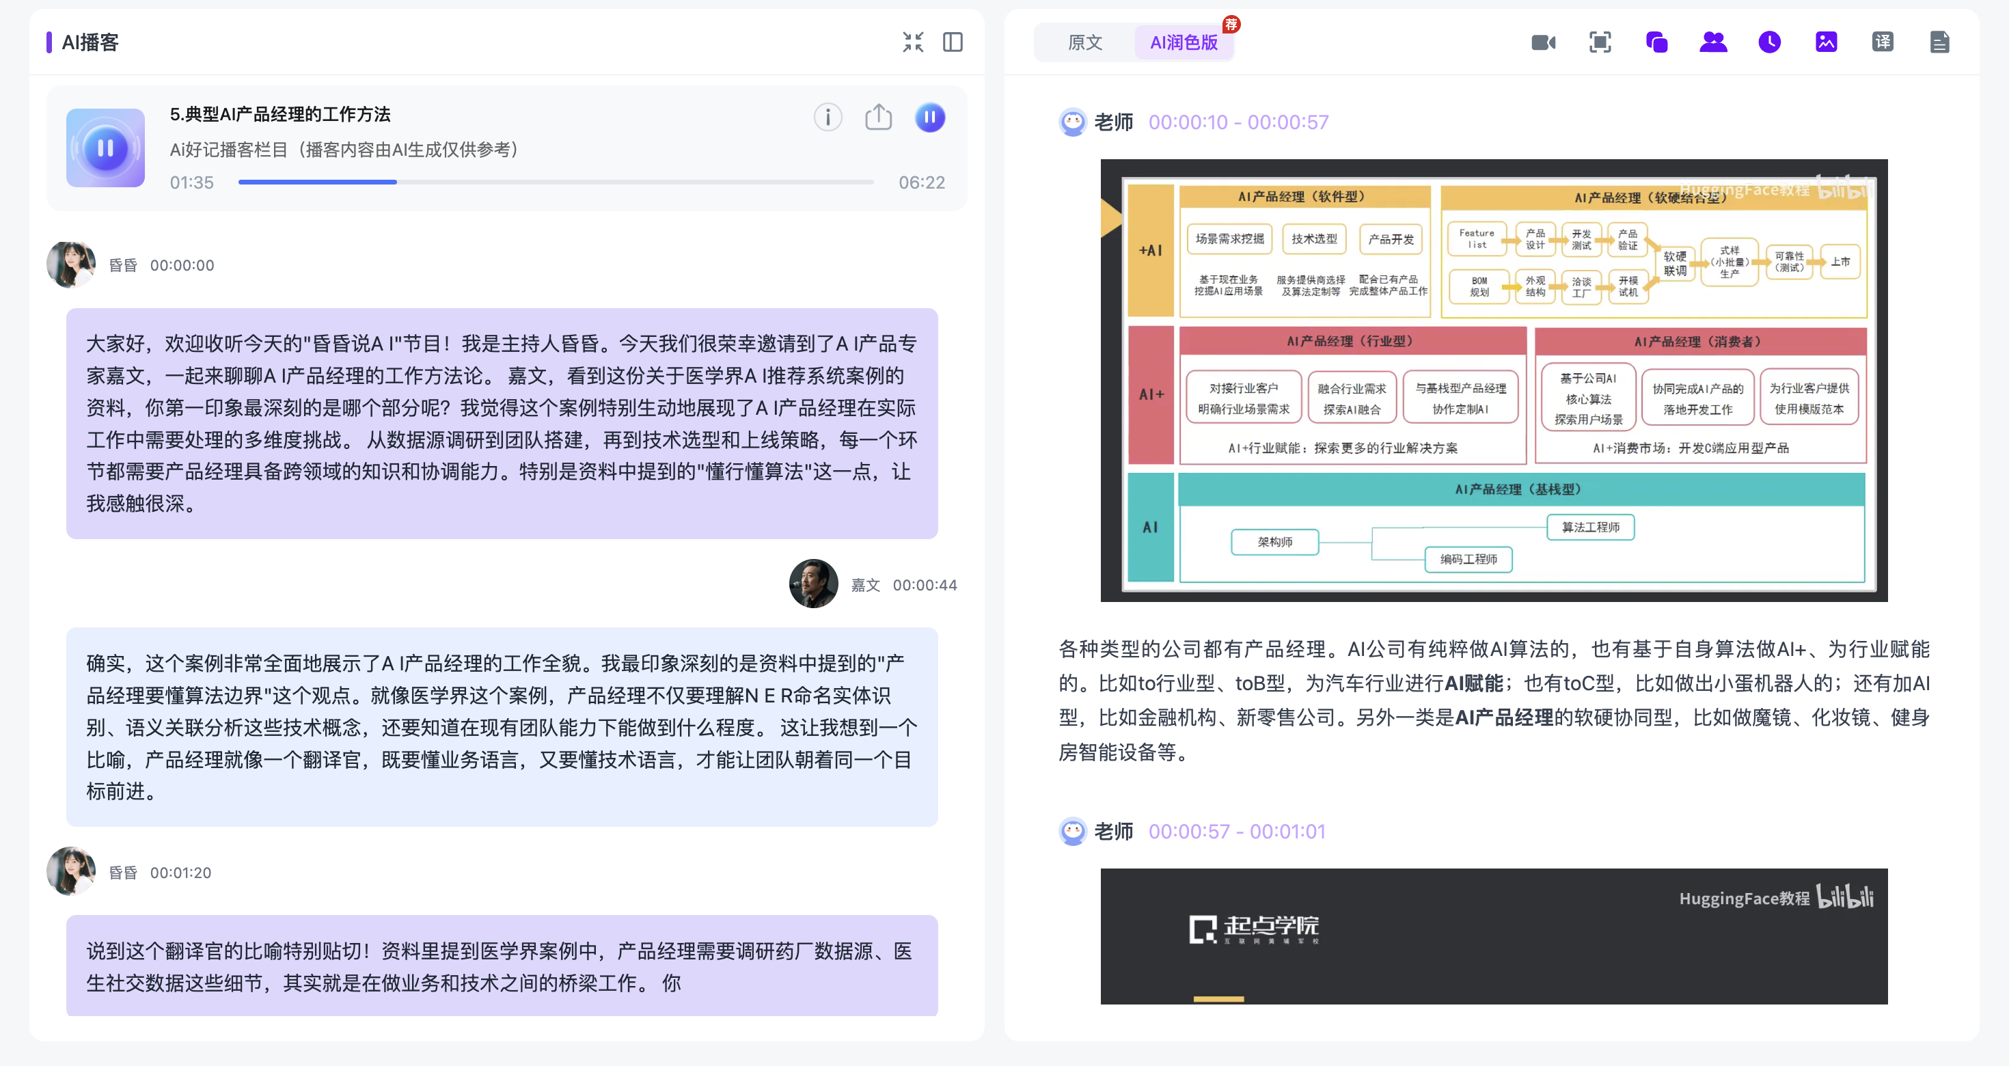Click 嘉文 speaker avatar
Screen dimensions: 2009x1066
(813, 584)
